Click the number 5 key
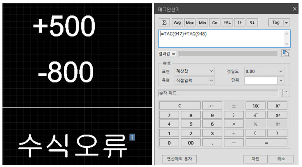Image resolution: width=302 pixels, height=167 pixels. click(x=191, y=124)
